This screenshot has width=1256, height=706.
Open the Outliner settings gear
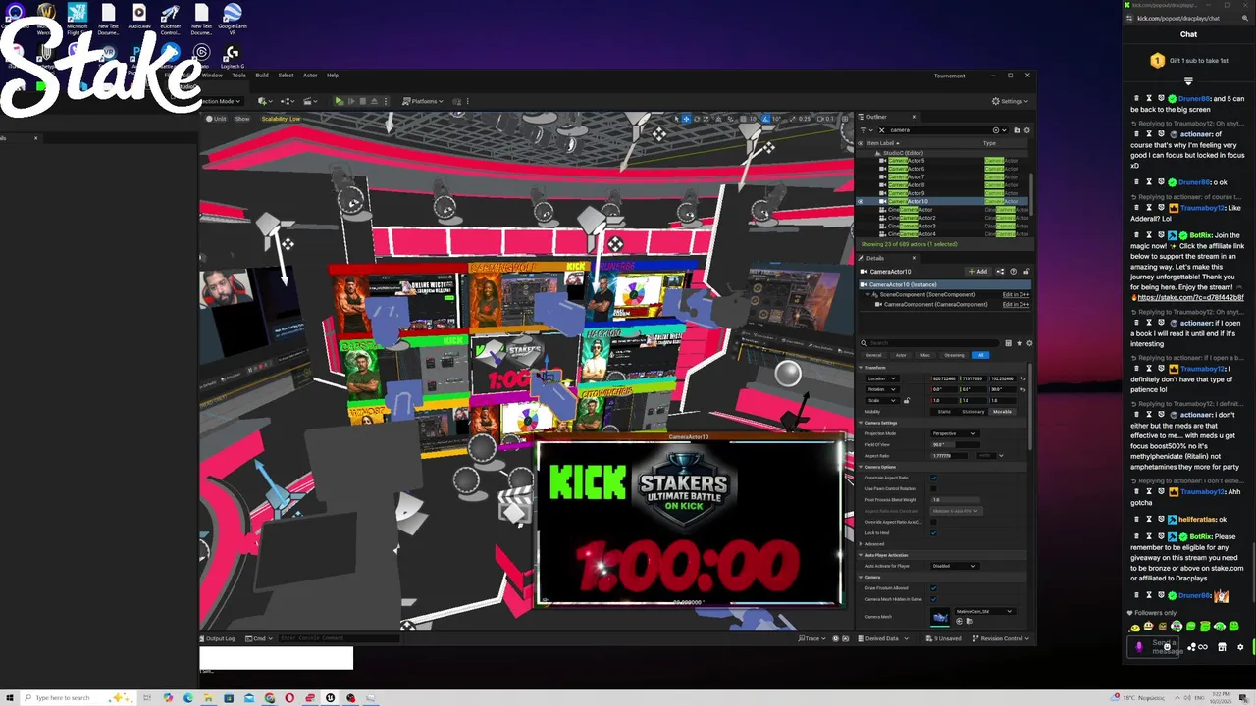coord(1027,130)
